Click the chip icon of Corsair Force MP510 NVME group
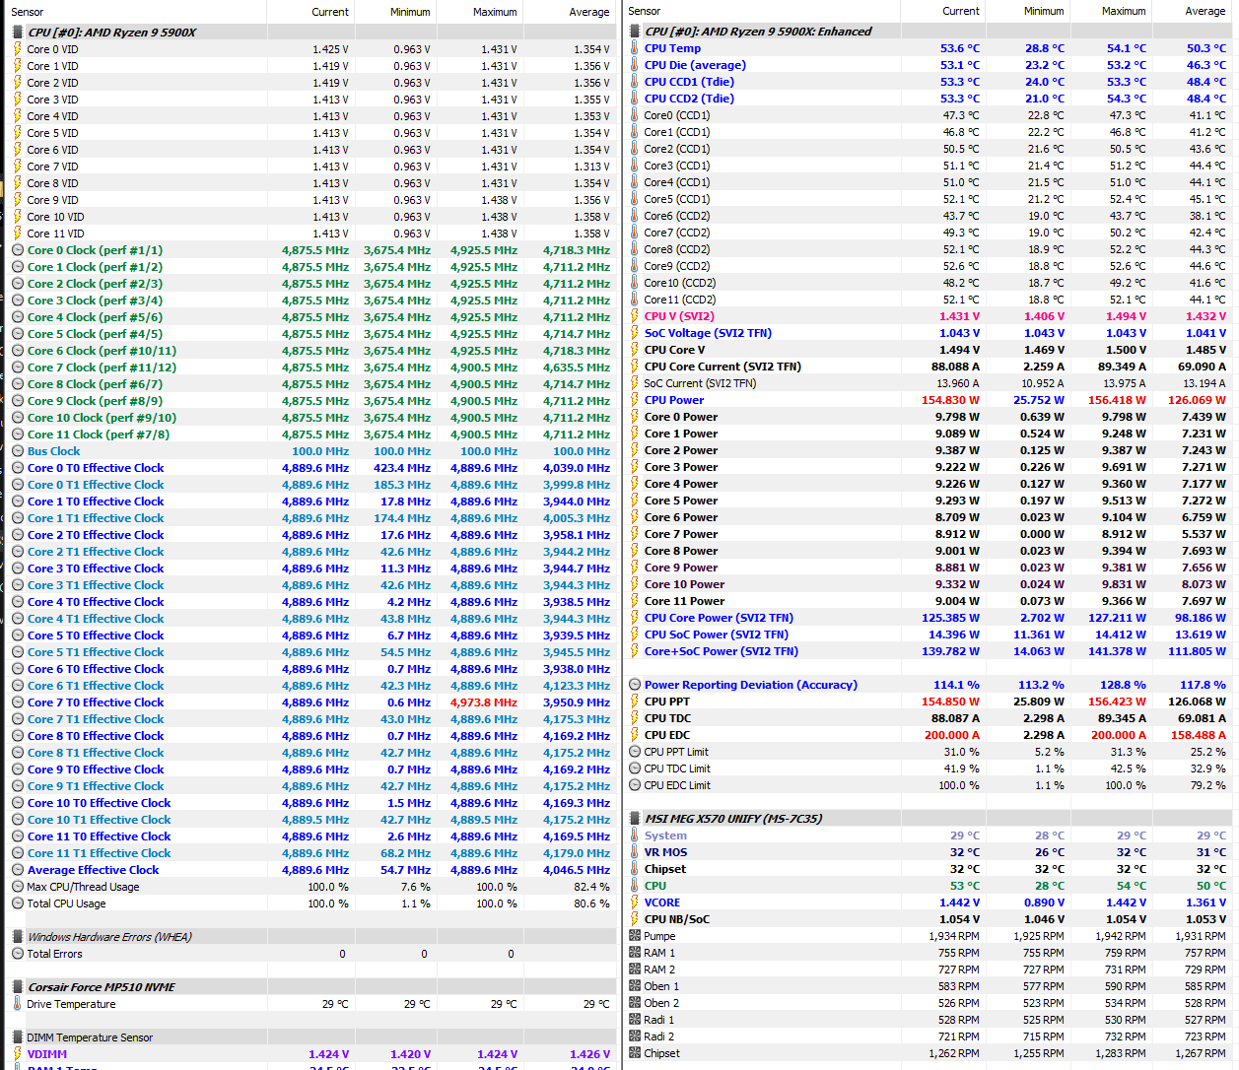The image size is (1239, 1070). (x=17, y=987)
